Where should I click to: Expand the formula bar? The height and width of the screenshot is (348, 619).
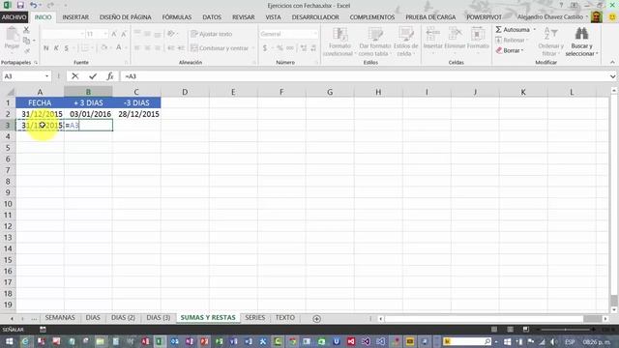pos(612,76)
